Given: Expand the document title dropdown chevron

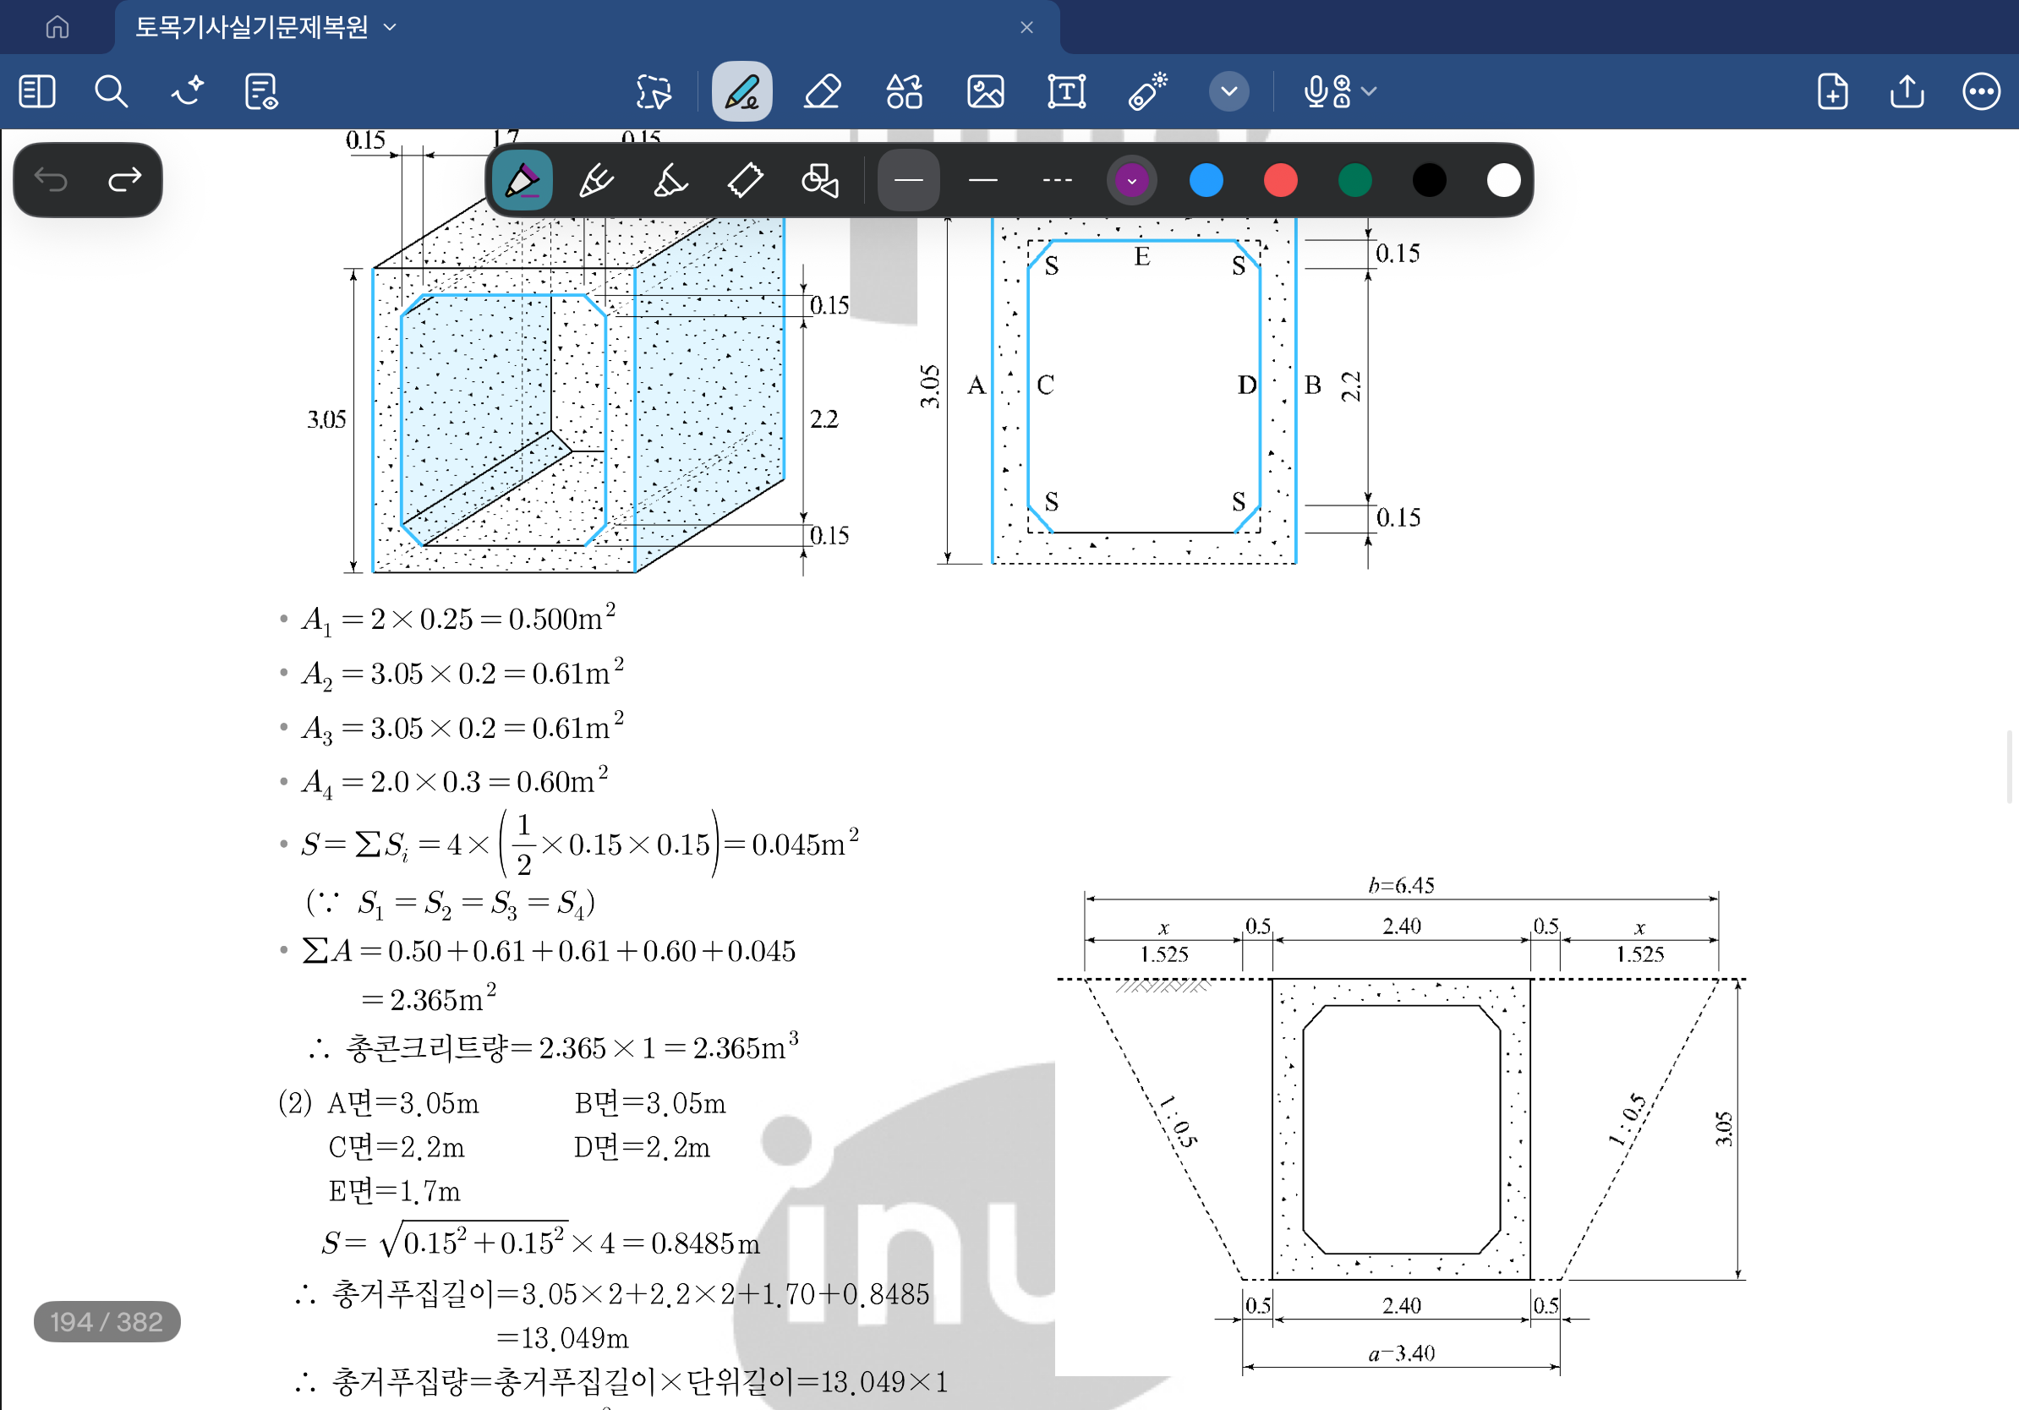Looking at the screenshot, I should tap(391, 27).
